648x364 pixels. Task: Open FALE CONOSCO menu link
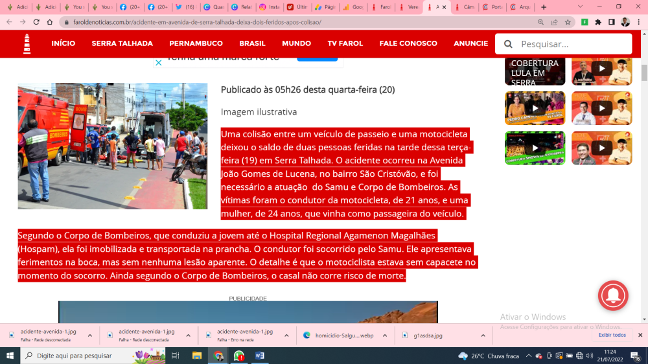tap(408, 43)
